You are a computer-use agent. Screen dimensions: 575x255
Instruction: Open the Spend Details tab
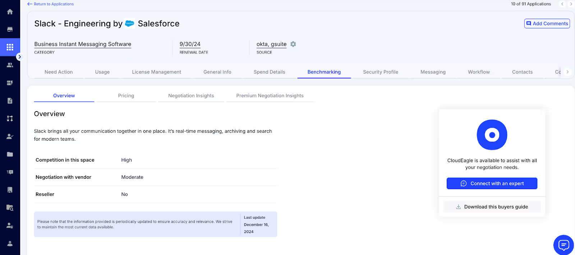[270, 72]
